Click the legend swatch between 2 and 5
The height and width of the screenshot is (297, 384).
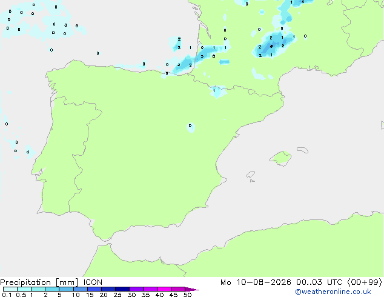click(x=53, y=289)
